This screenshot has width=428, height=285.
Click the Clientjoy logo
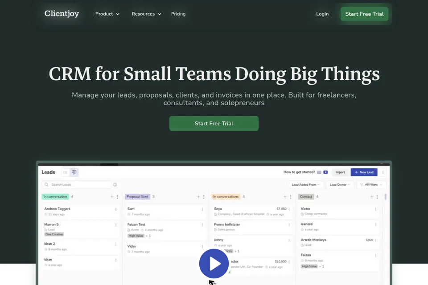click(62, 14)
